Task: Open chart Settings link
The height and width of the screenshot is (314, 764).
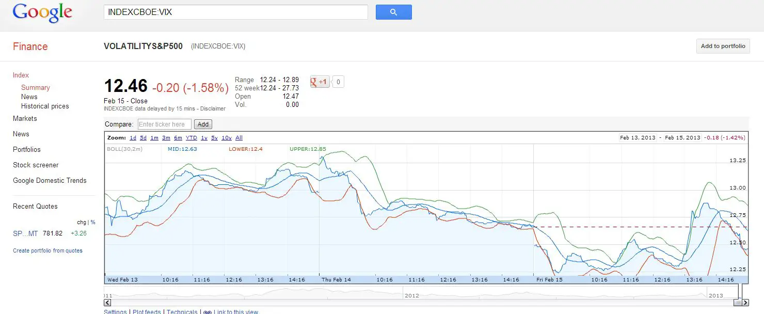Action: coord(115,312)
